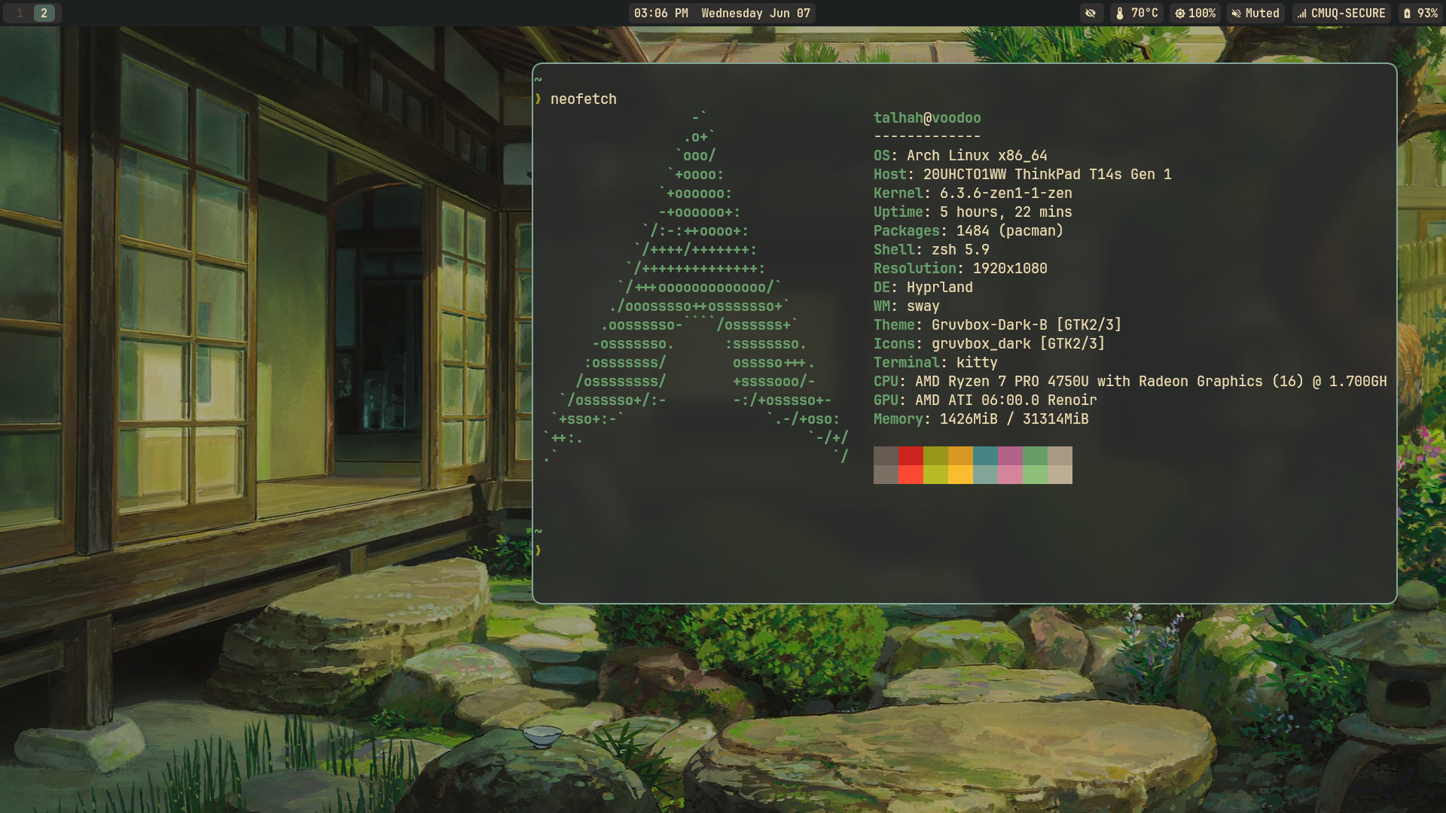Click the dark red swatch in top row
The image size is (1446, 813).
(x=911, y=455)
